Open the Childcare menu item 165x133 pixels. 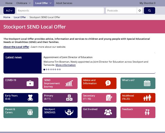point(22,3)
